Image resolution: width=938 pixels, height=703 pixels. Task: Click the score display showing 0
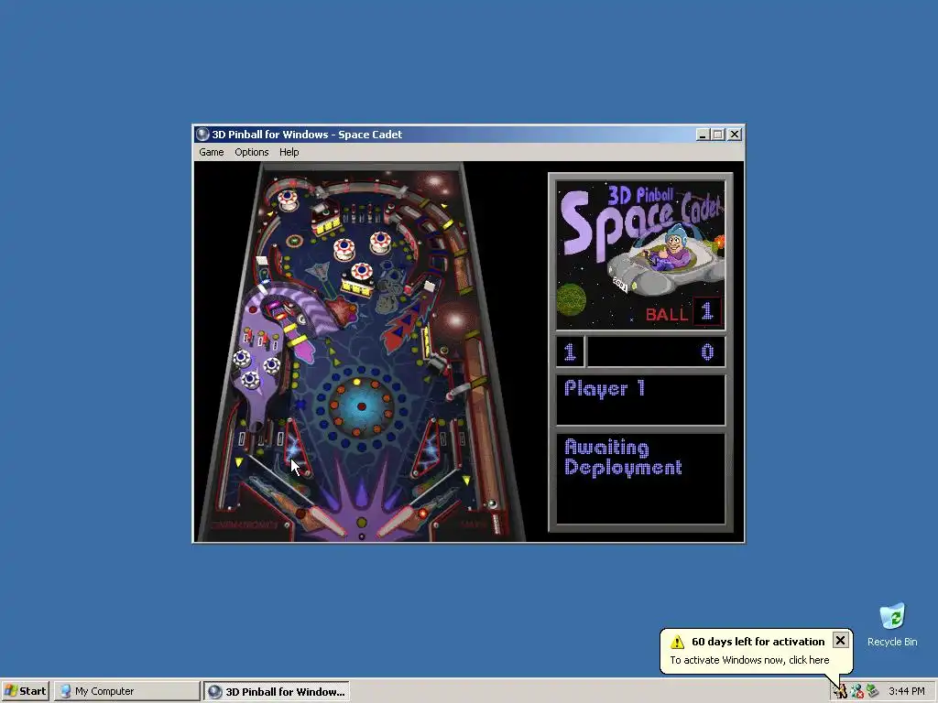[x=656, y=351]
